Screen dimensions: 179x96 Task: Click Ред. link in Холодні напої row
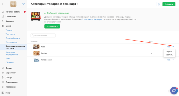pos(169,60)
